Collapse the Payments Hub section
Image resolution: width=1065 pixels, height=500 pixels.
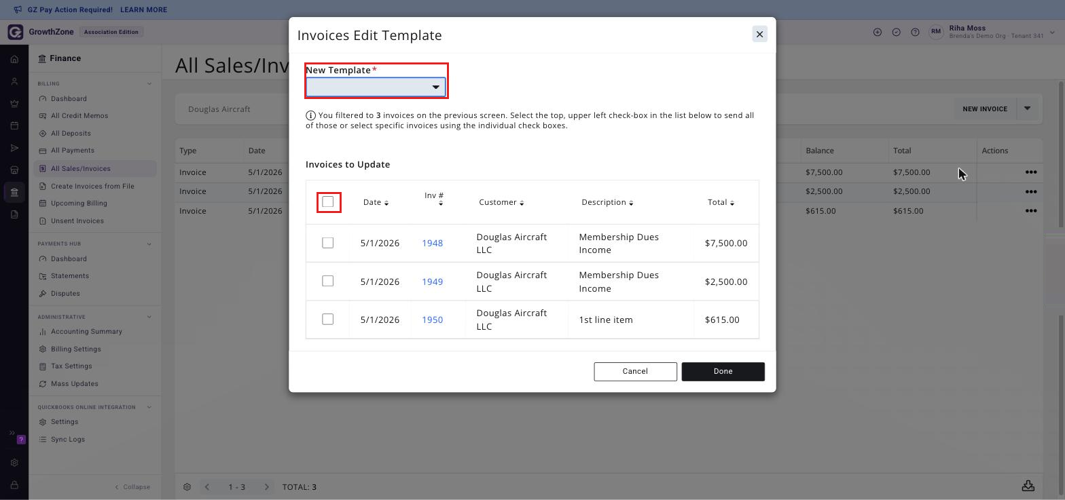pyautogui.click(x=149, y=244)
